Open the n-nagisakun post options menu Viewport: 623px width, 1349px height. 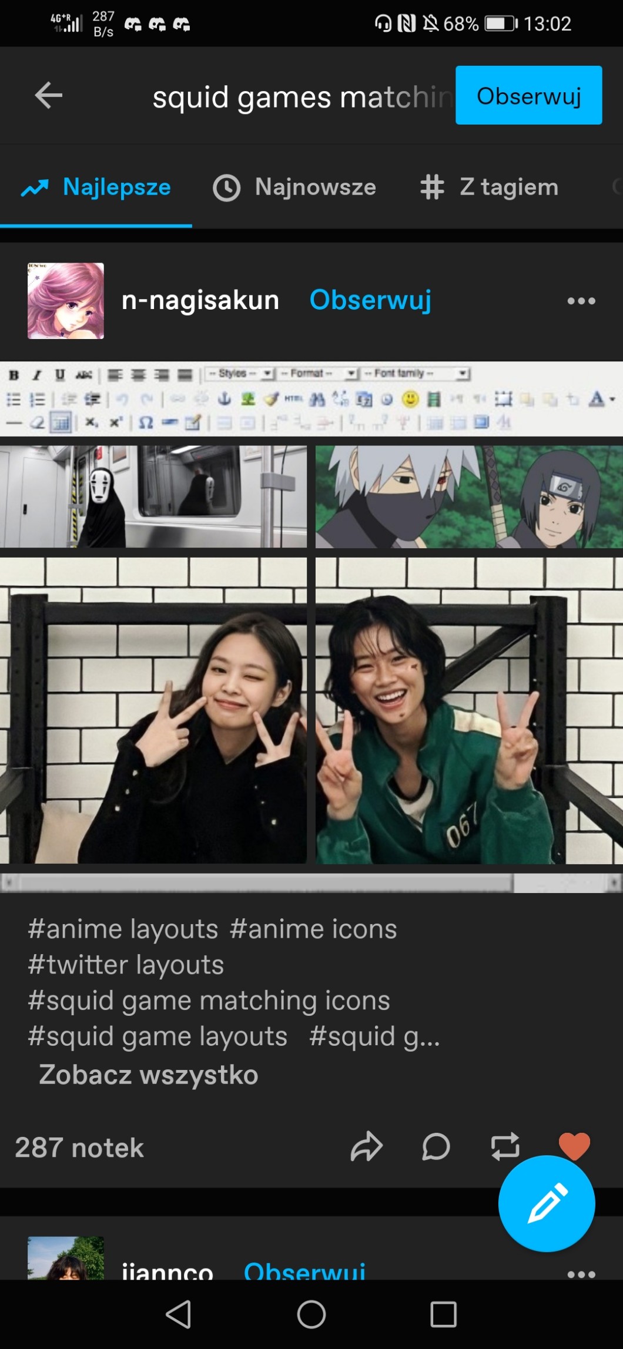click(581, 301)
